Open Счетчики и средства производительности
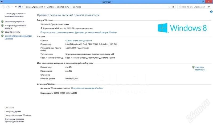 pyautogui.click(x=14, y=120)
